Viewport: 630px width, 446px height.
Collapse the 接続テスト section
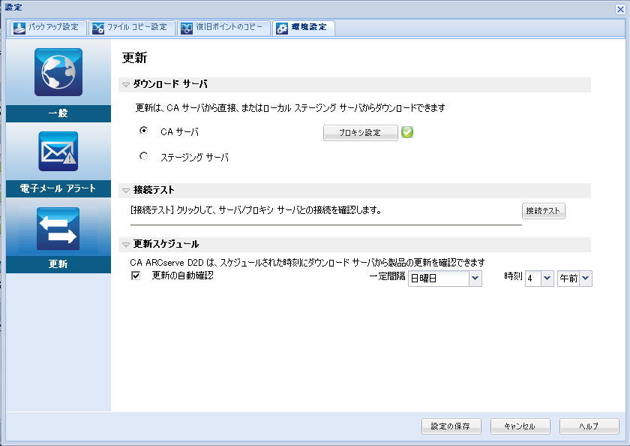pyautogui.click(x=126, y=191)
